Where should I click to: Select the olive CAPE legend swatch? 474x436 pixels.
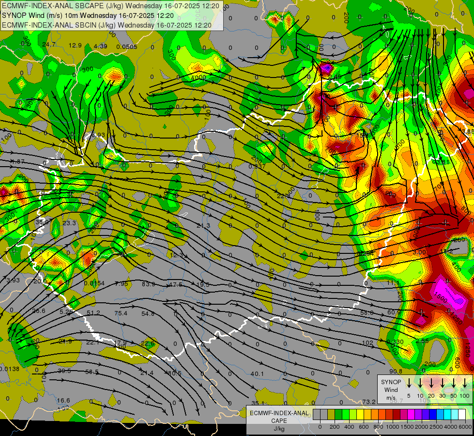click(x=331, y=414)
